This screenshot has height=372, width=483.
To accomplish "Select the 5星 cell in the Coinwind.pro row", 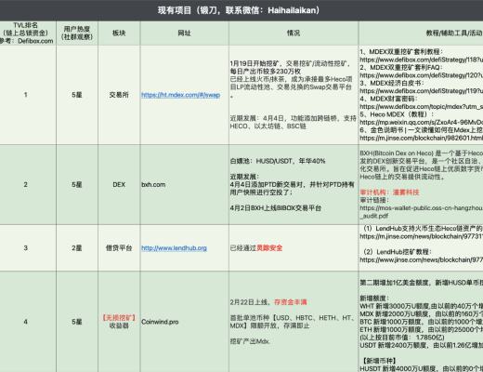I will click(77, 322).
